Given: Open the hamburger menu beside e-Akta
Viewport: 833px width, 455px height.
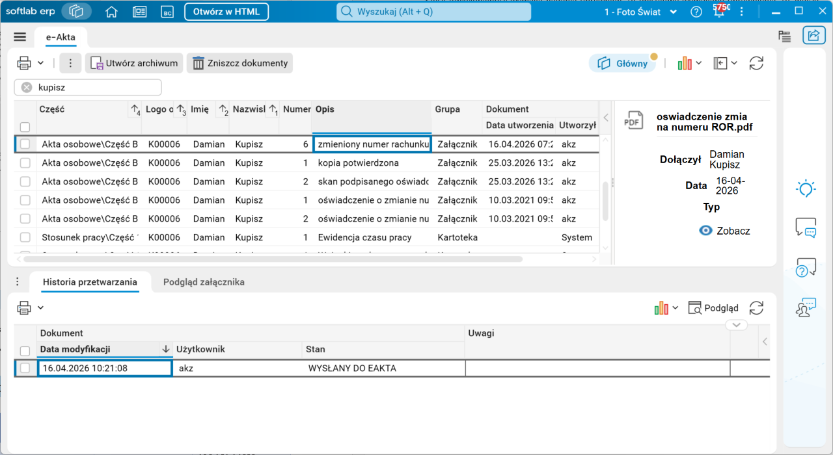Looking at the screenshot, I should click(20, 37).
